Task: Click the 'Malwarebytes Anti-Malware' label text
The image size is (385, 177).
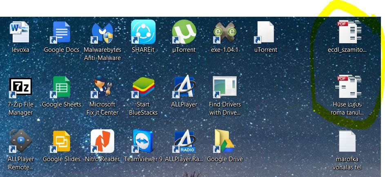Action: (x=102, y=54)
